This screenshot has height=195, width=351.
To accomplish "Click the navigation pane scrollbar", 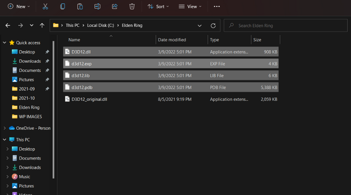I will pos(53,110).
